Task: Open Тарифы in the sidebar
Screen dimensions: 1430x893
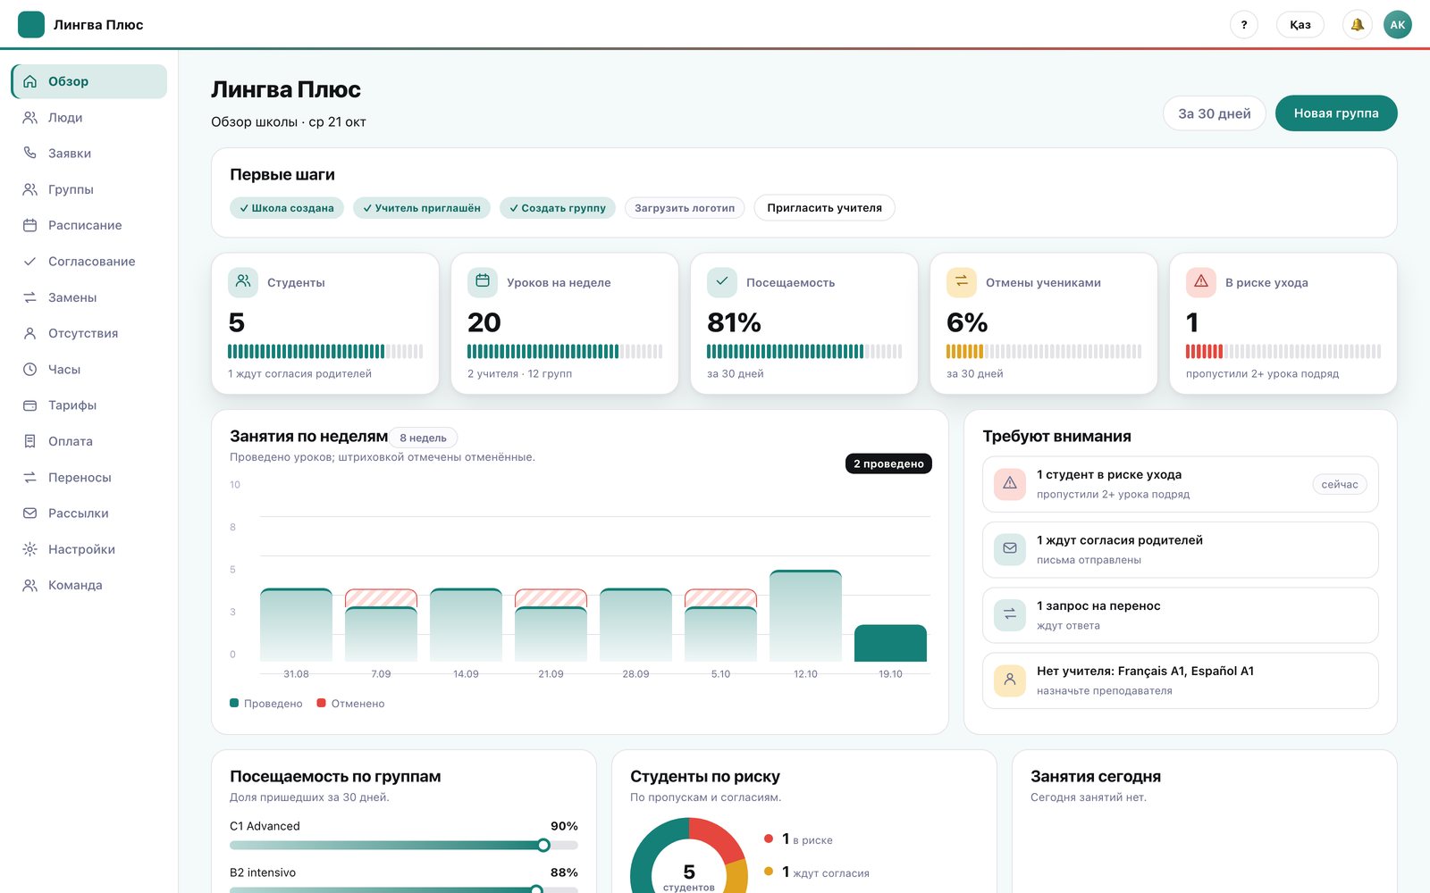Action: tap(89, 405)
